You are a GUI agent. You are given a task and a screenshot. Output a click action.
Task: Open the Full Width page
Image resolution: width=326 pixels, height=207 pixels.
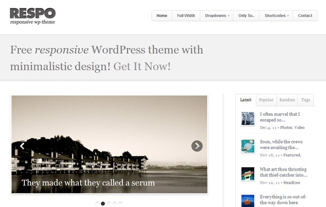(186, 16)
